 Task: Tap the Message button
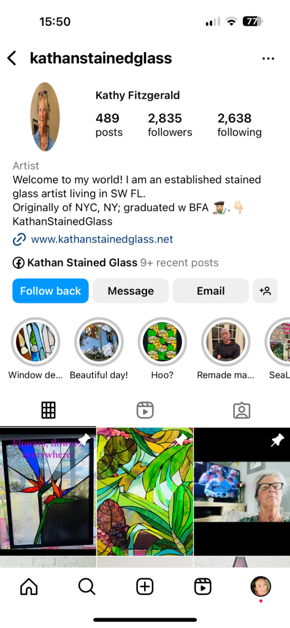tap(131, 291)
